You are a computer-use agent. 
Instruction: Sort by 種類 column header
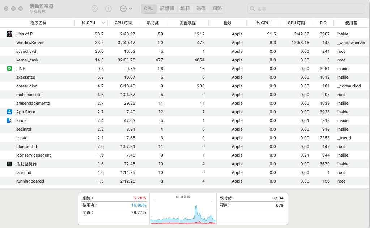[x=227, y=23]
